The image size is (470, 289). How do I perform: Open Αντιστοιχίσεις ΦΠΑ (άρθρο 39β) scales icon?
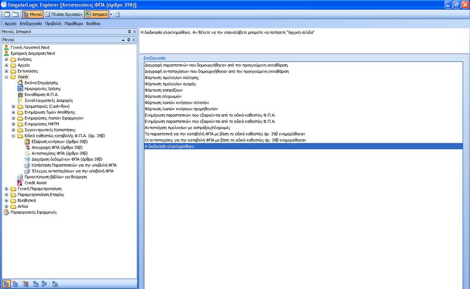(x=27, y=153)
